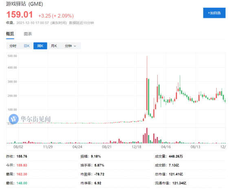Click the 08/02 date label on axis

click(x=18, y=147)
